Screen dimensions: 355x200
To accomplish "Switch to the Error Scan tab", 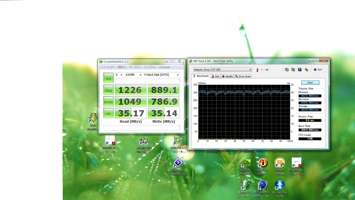I will pos(243,76).
